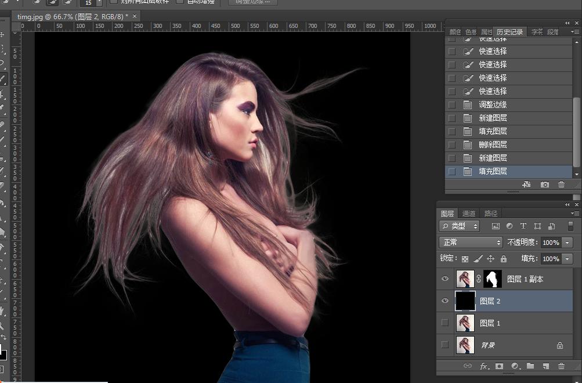Select the 删除图层 history state
This screenshot has height=383, width=582.
coord(493,144)
